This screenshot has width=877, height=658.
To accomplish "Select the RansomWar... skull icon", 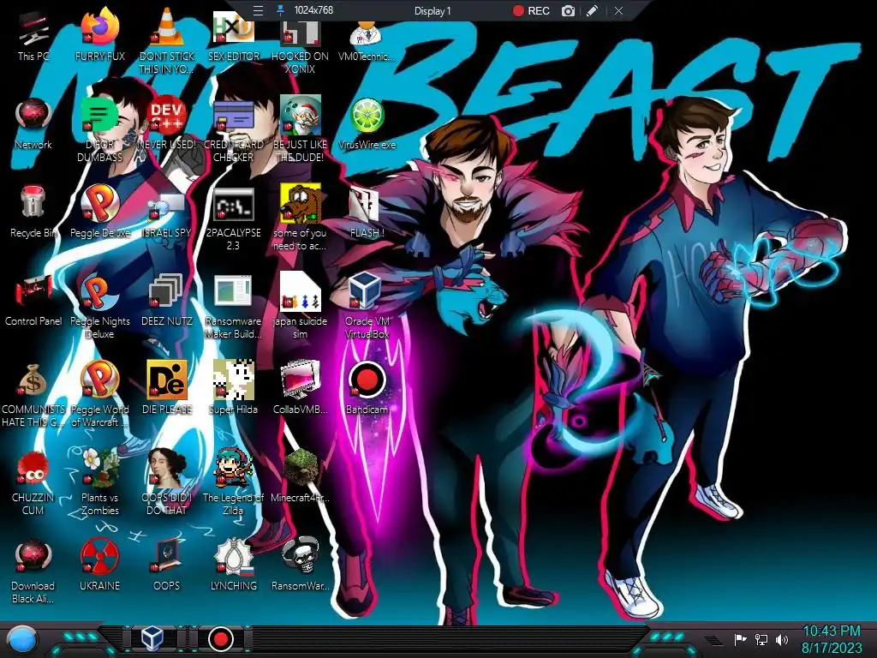I will click(300, 565).
